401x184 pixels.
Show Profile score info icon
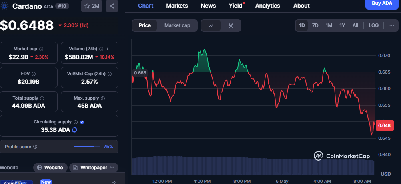[35, 147]
